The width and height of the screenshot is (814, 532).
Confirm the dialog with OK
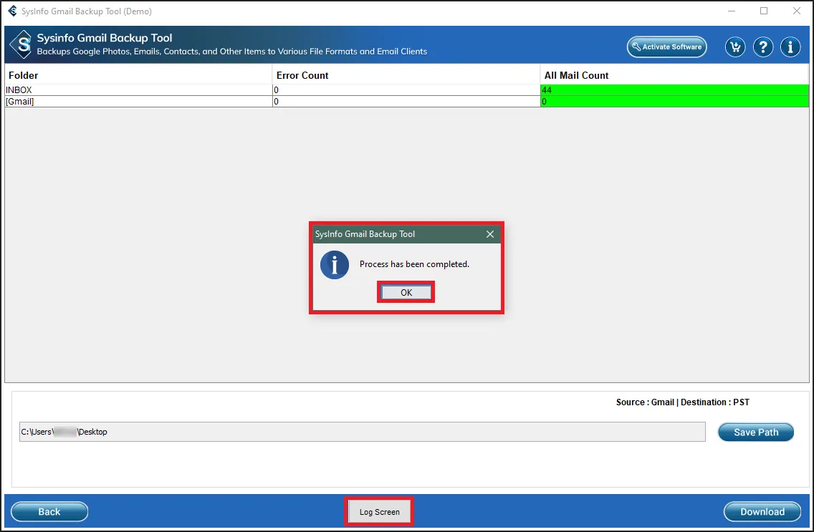(406, 292)
